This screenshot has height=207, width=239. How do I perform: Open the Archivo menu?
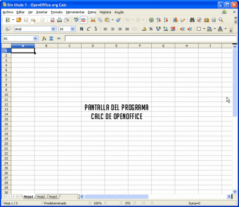[8, 12]
